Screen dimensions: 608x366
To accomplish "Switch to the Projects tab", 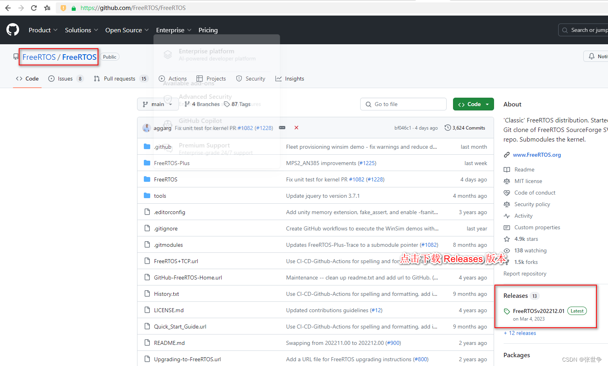I will [x=211, y=79].
